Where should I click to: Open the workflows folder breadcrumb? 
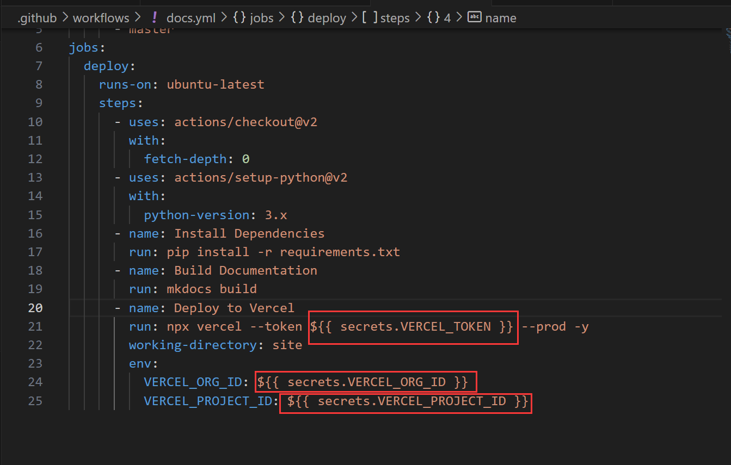[x=101, y=18]
